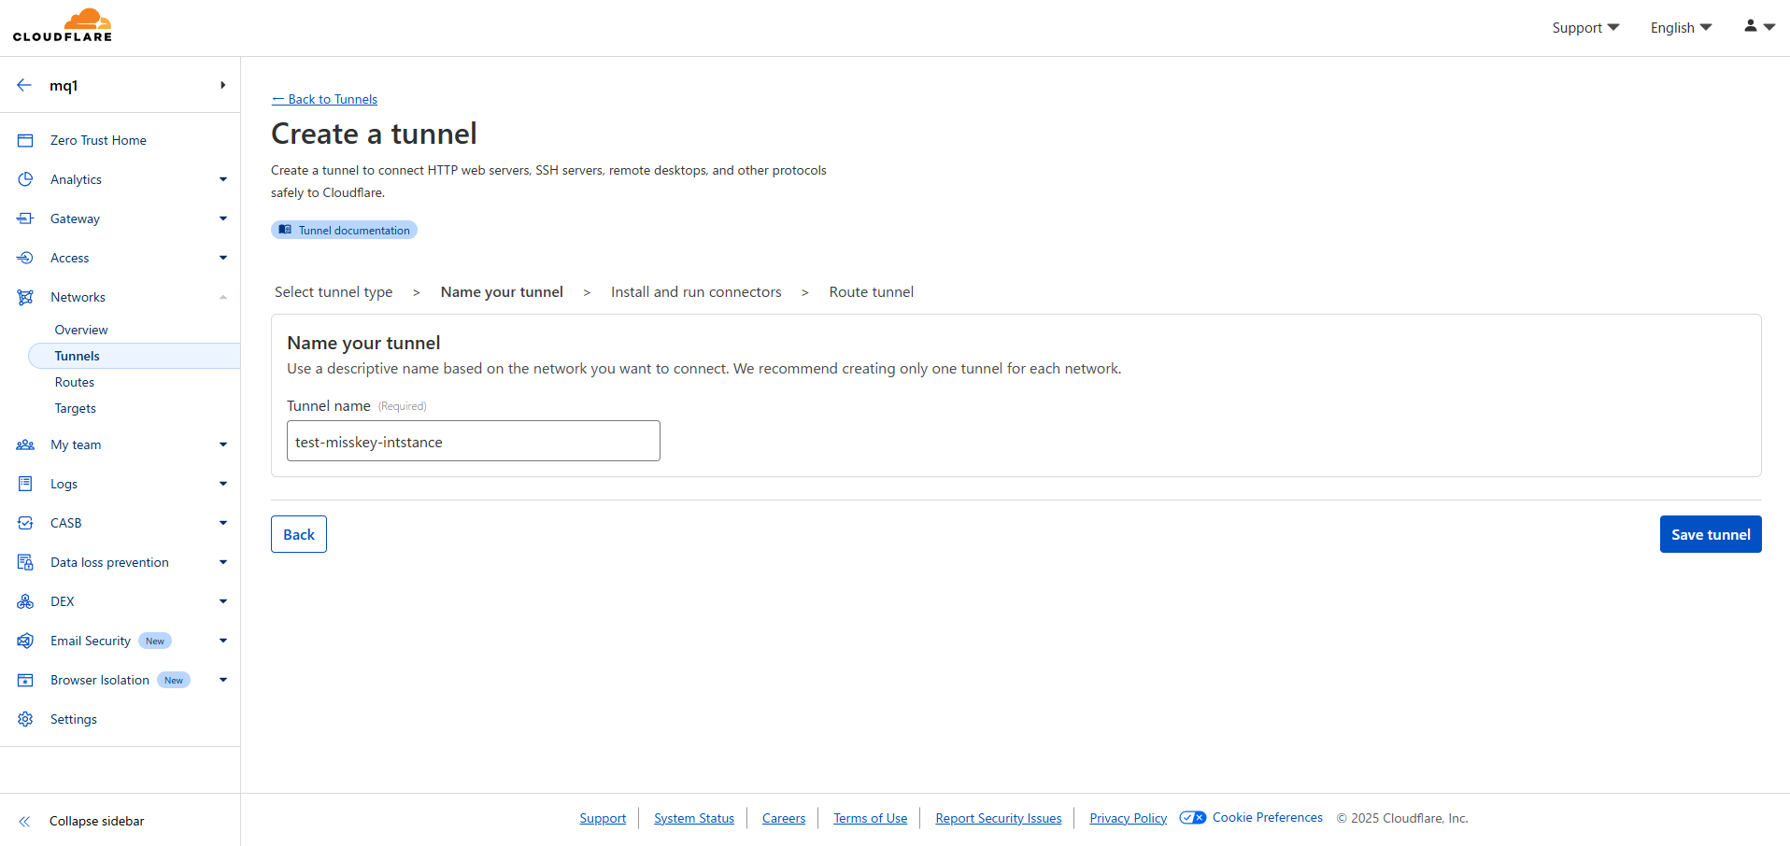Expand the My team menu arrow
Viewport: 1790px width, 846px height.
point(223,444)
